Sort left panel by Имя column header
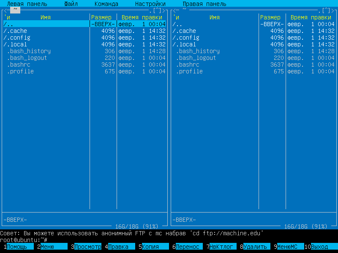Viewport: 338px width, 253px height. tap(46, 17)
